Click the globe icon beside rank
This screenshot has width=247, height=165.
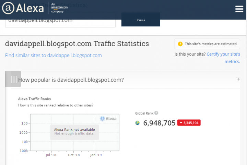138,123
